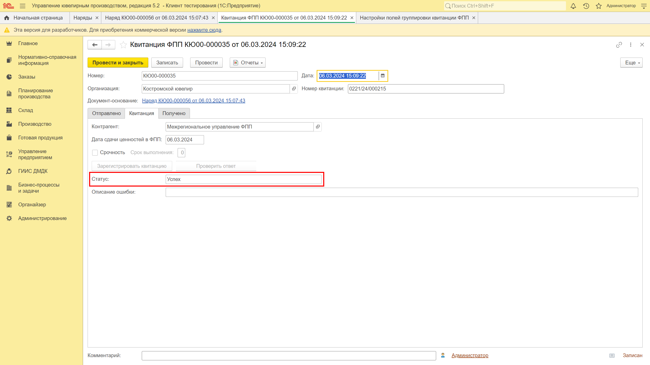Click the Номер field
The image size is (650, 365).
pyautogui.click(x=220, y=76)
